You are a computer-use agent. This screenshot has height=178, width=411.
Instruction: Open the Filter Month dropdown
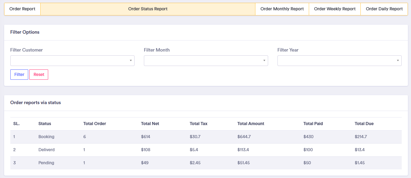pos(206,60)
